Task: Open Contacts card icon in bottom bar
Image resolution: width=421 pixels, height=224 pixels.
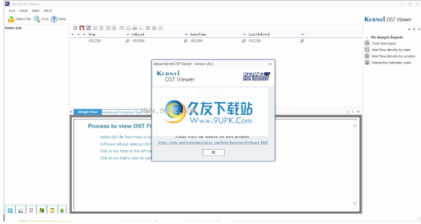Action: tap(20, 210)
